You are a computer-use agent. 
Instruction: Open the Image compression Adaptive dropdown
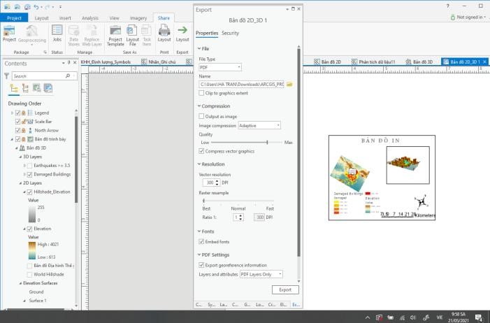[259, 125]
